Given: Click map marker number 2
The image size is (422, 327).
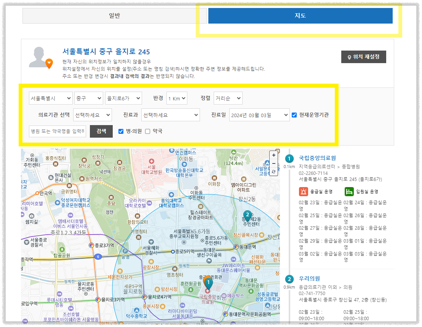Looking at the screenshot, I should (x=247, y=216).
